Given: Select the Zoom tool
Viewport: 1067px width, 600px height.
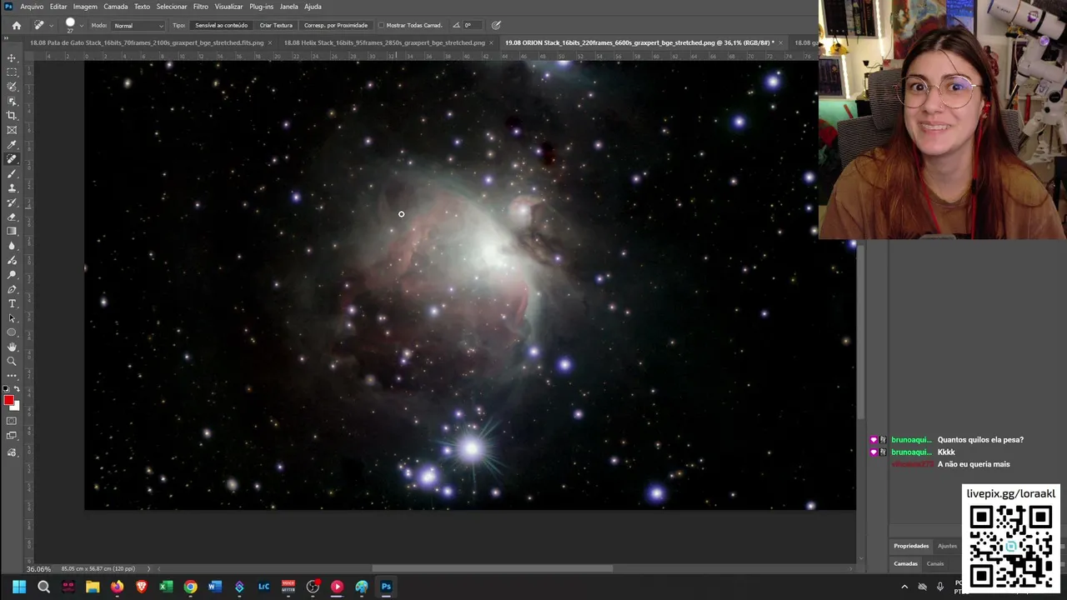Looking at the screenshot, I should pyautogui.click(x=12, y=362).
